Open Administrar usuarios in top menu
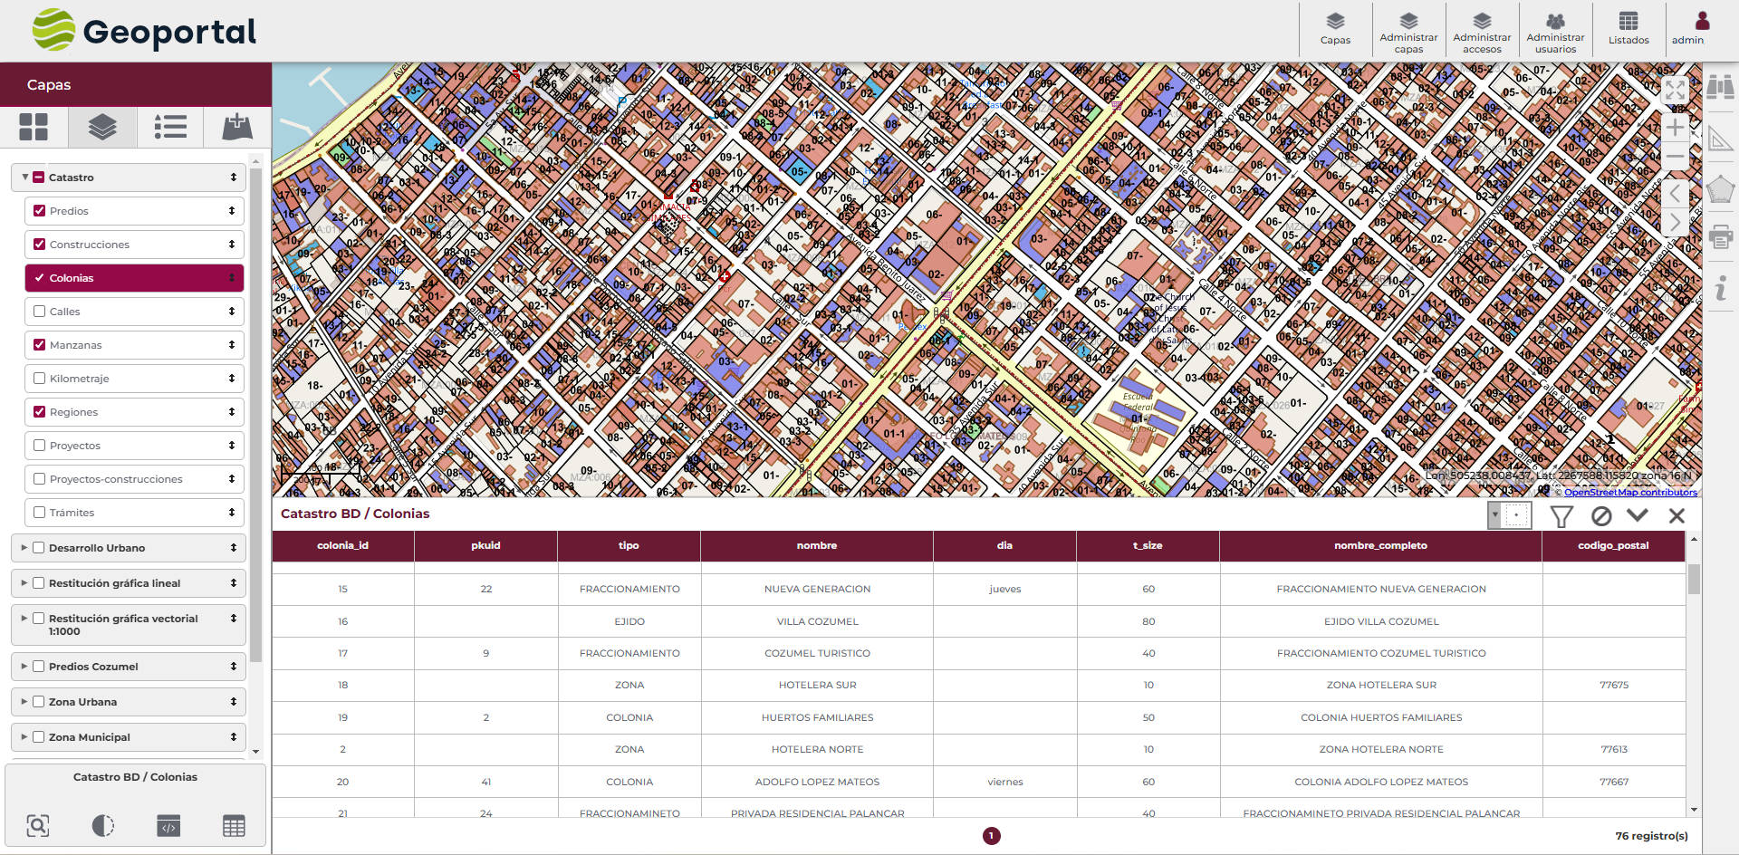 pyautogui.click(x=1555, y=32)
